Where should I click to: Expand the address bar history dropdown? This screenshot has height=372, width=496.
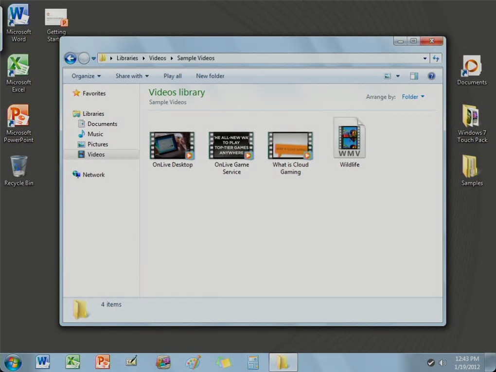425,58
